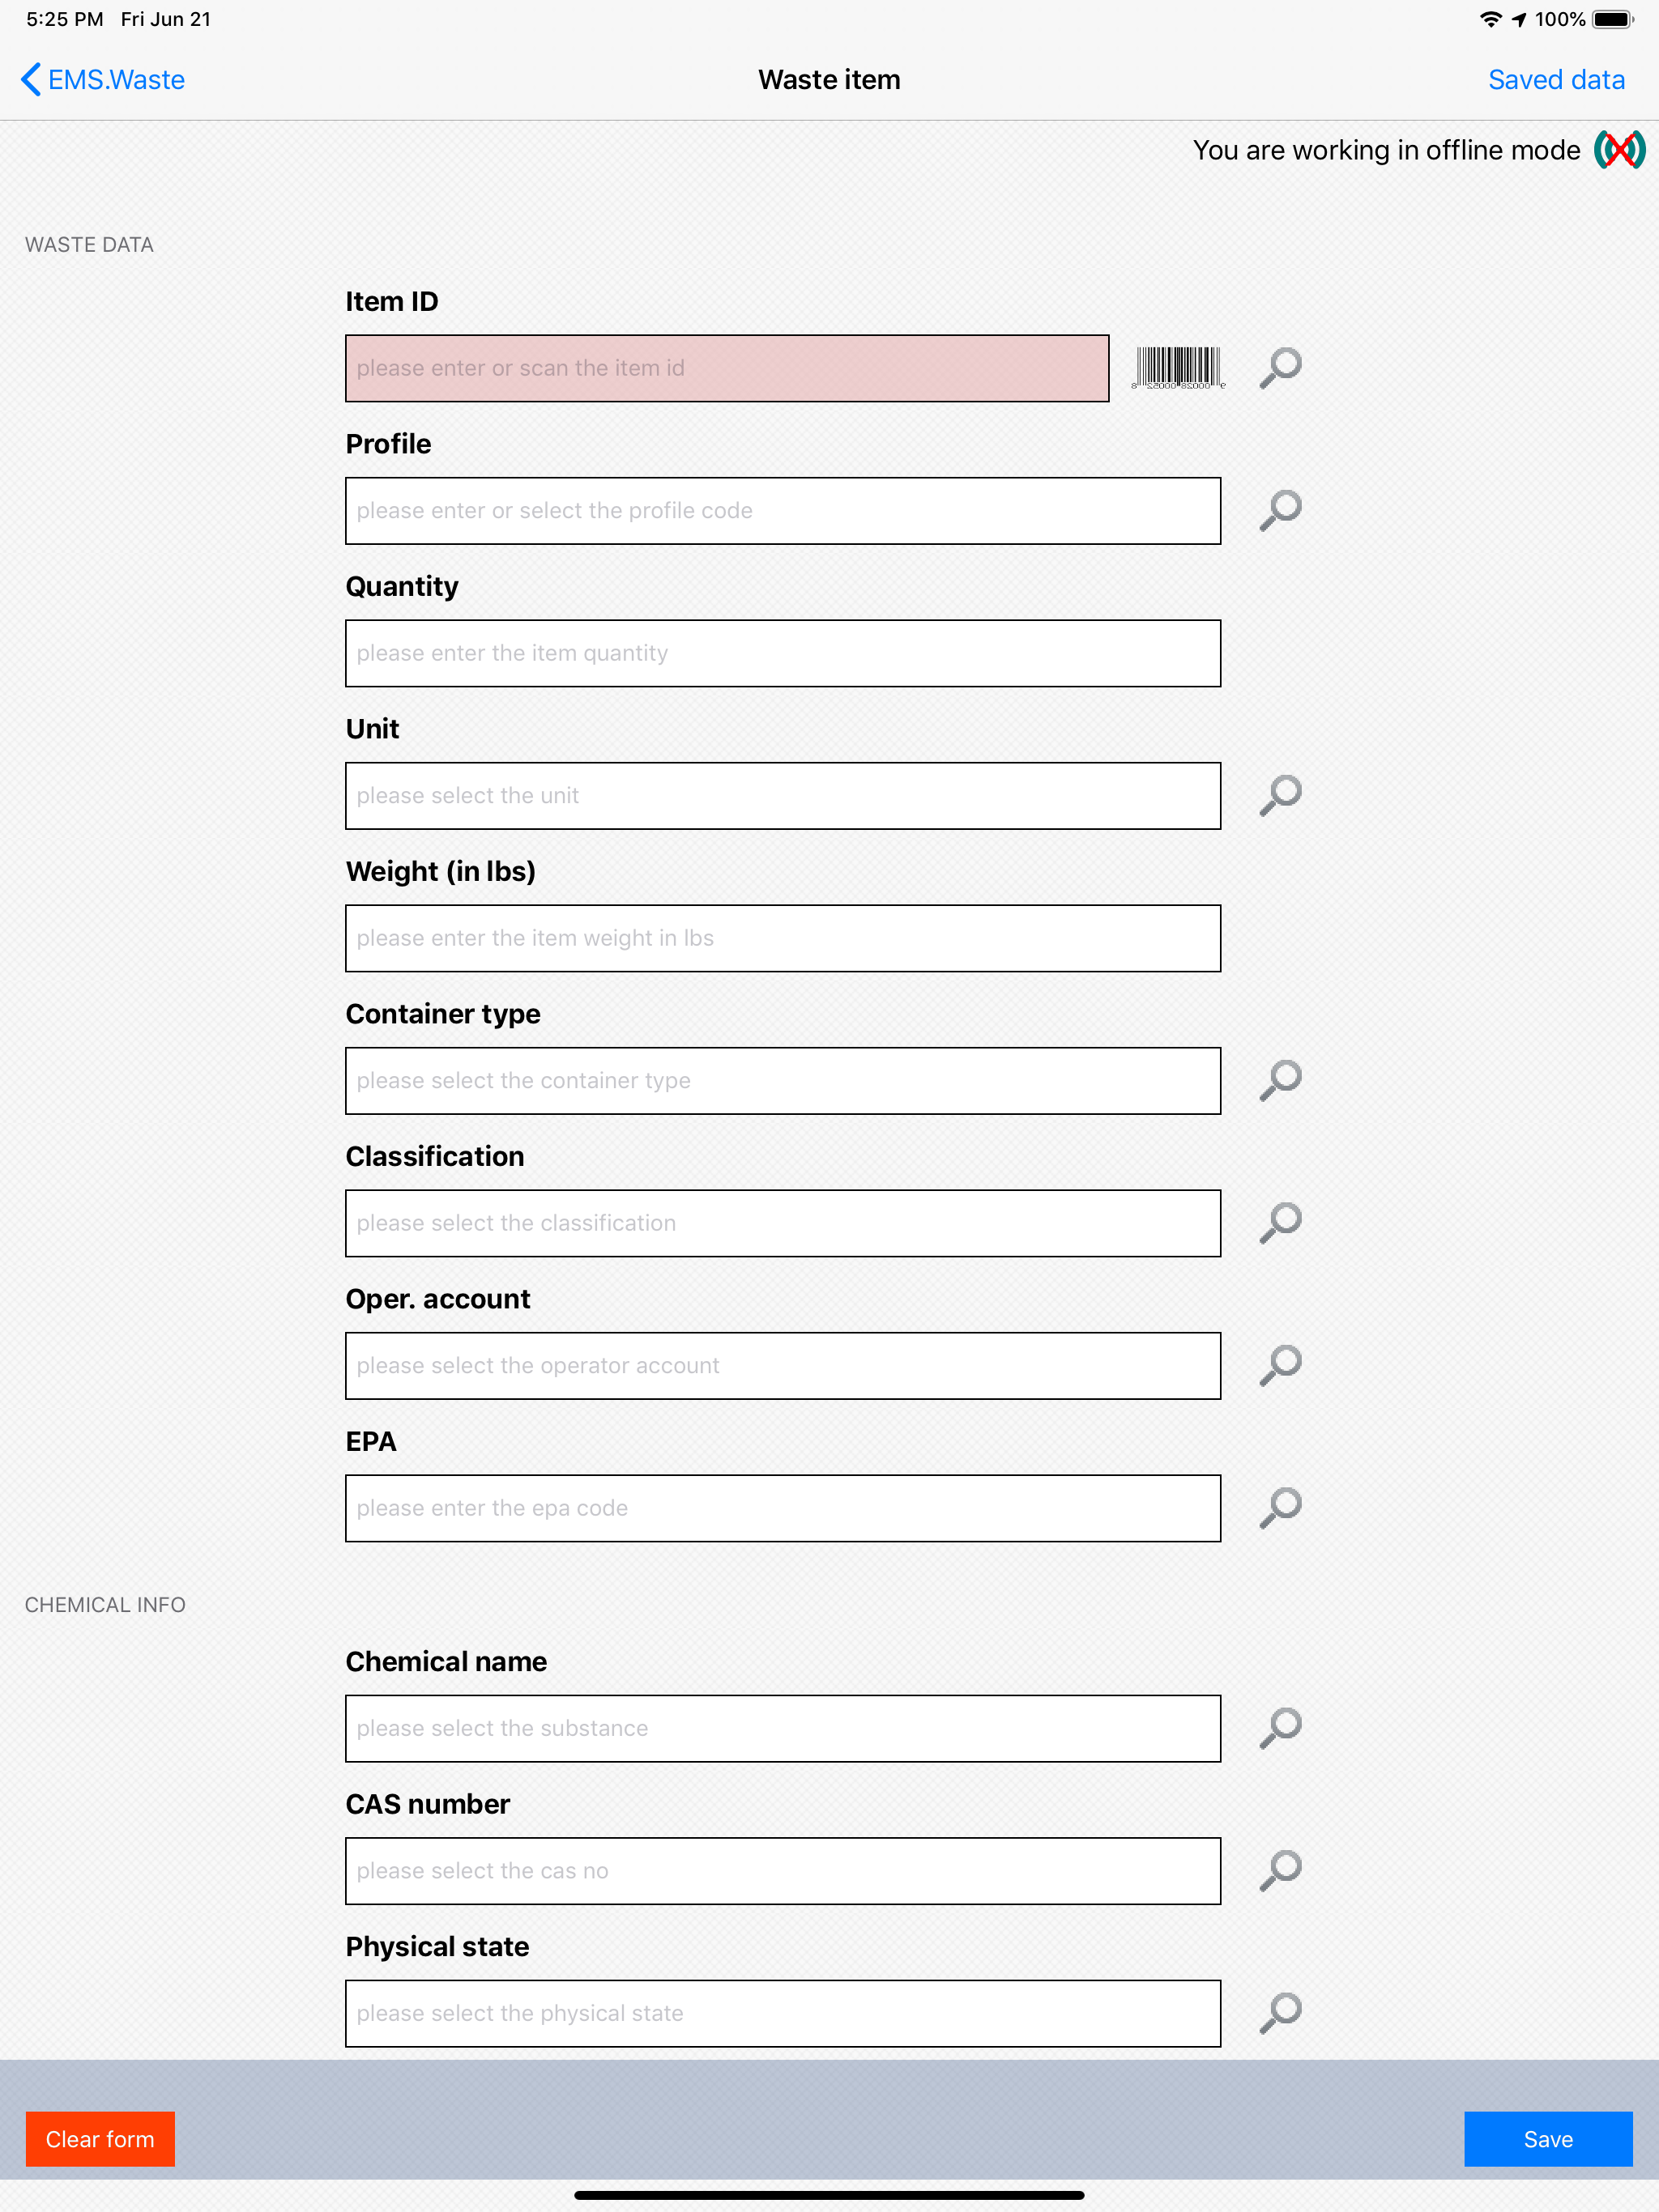Save the waste item

(x=1548, y=2139)
